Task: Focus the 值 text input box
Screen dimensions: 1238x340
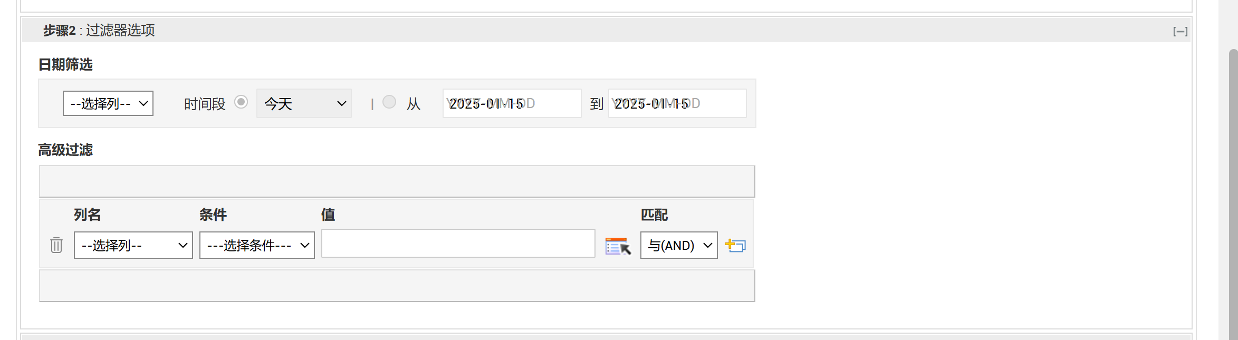Action: pyautogui.click(x=458, y=244)
